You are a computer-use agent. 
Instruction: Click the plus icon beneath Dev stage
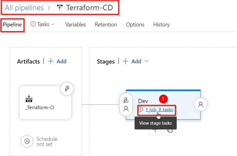coord(155,130)
